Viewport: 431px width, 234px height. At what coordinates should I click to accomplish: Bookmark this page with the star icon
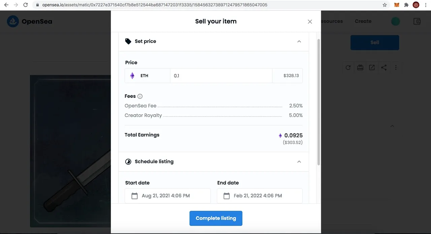385,5
